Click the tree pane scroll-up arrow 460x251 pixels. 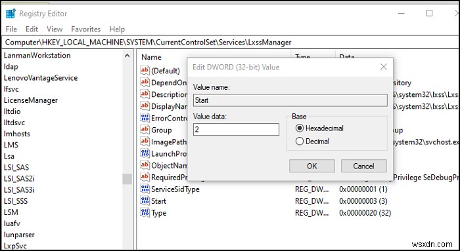coord(127,56)
